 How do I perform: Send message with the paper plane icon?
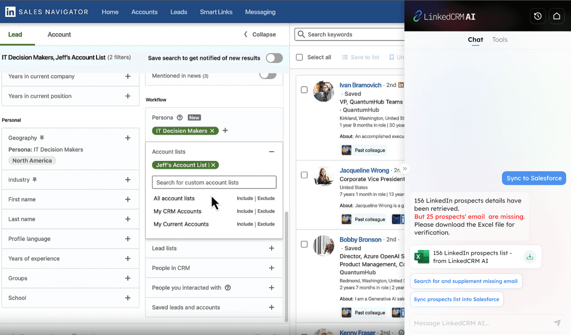tap(557, 323)
